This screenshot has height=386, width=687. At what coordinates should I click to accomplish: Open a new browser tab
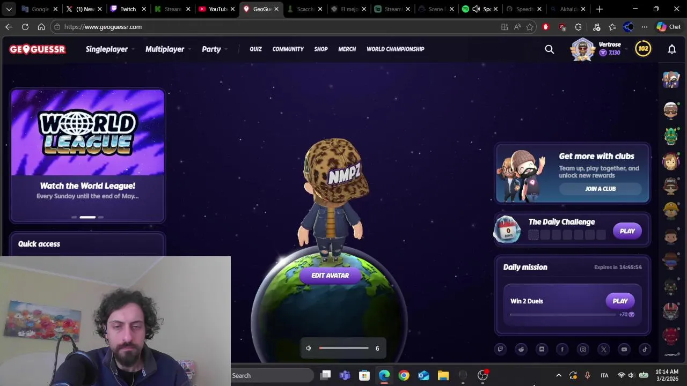600,9
